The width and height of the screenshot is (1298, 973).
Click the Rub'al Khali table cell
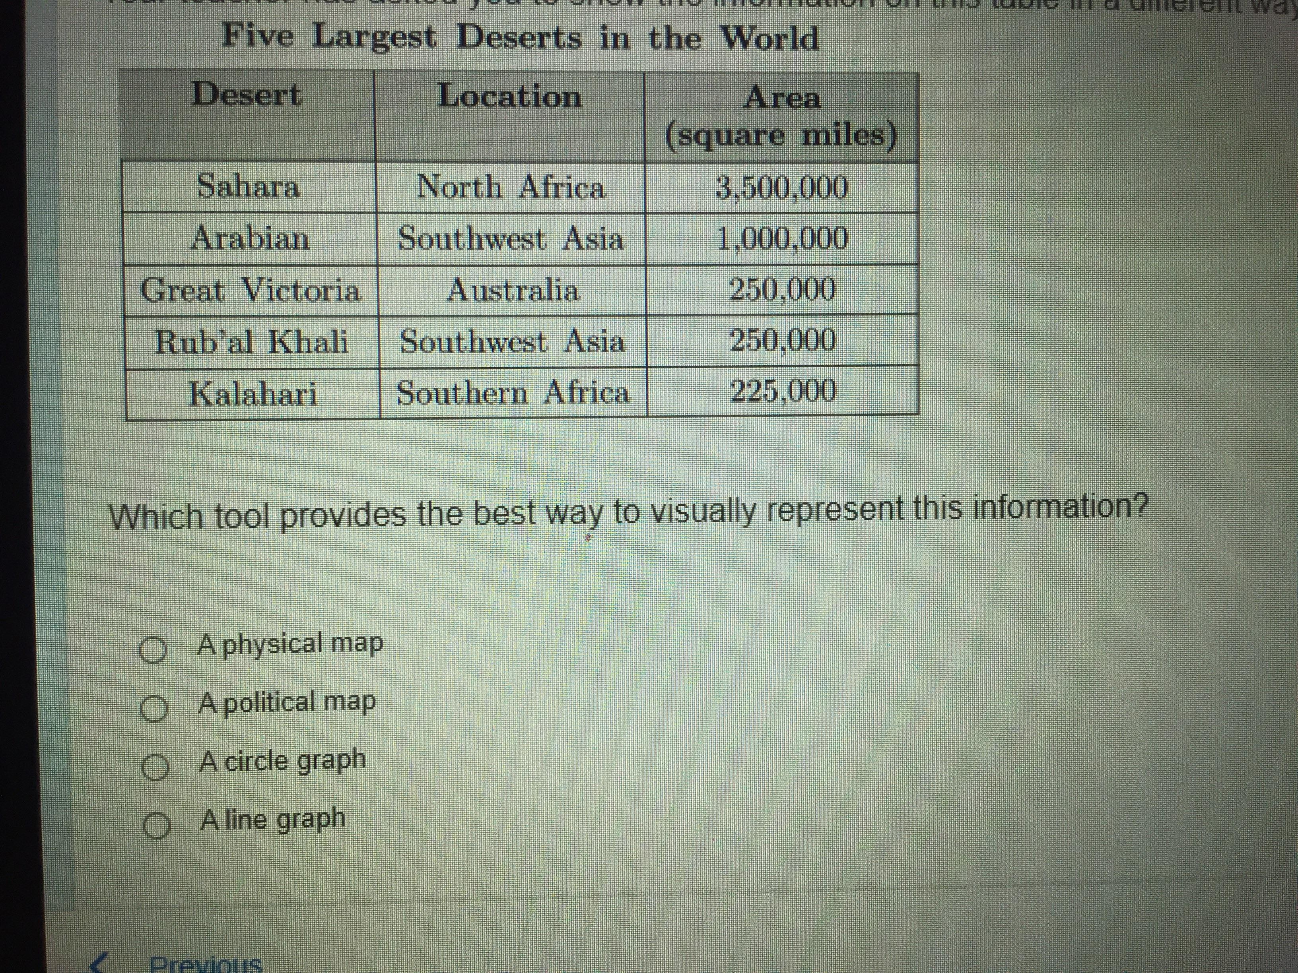coord(252,342)
